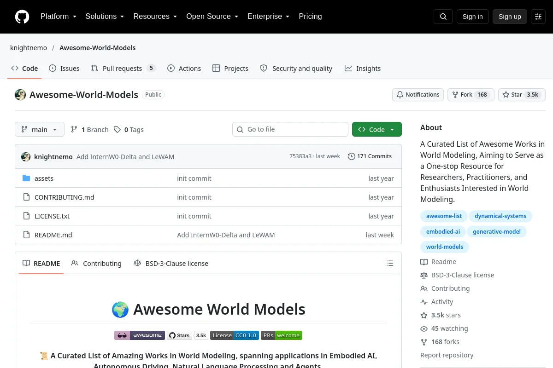The height and width of the screenshot is (368, 553).
Task: Click the file icon for LICENSE.txt
Action: click(x=26, y=216)
